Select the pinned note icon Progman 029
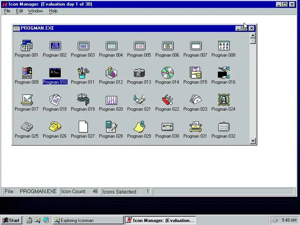 [139, 126]
